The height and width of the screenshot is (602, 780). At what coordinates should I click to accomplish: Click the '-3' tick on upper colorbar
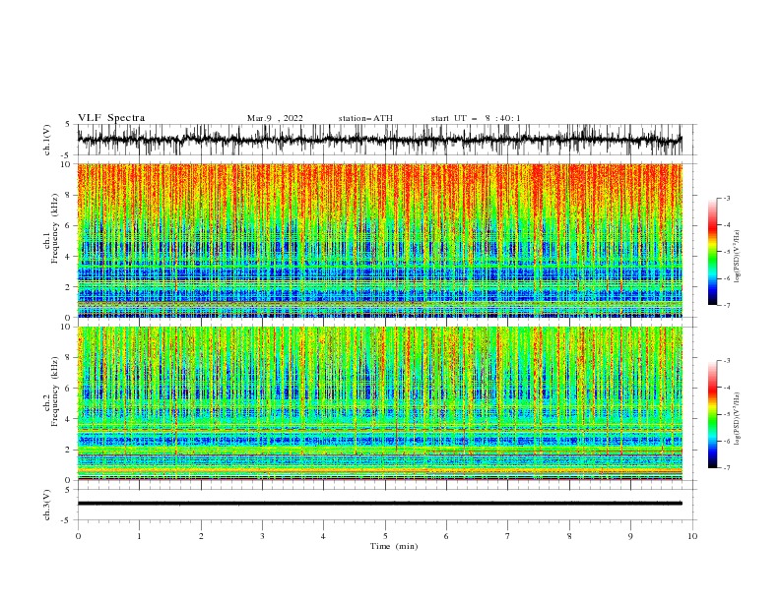click(x=727, y=198)
